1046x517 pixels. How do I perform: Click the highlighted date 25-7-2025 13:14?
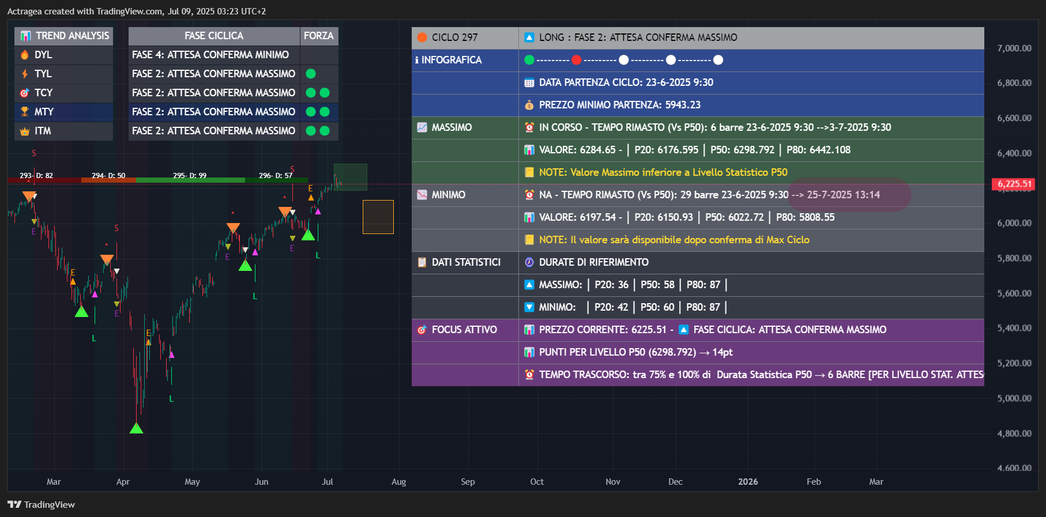pyautogui.click(x=844, y=195)
